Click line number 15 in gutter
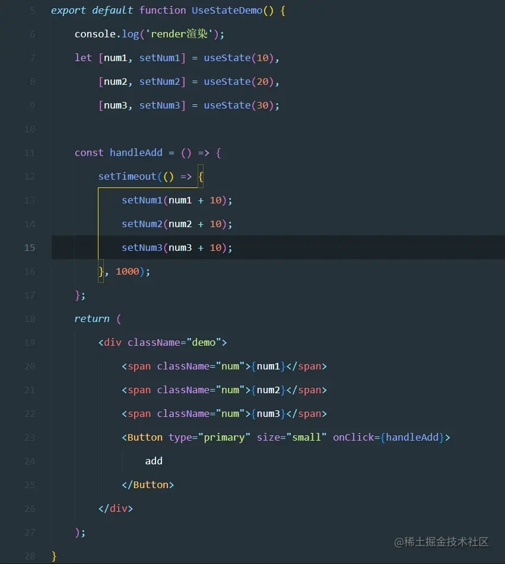Screen dimensions: 505x564 [30, 247]
